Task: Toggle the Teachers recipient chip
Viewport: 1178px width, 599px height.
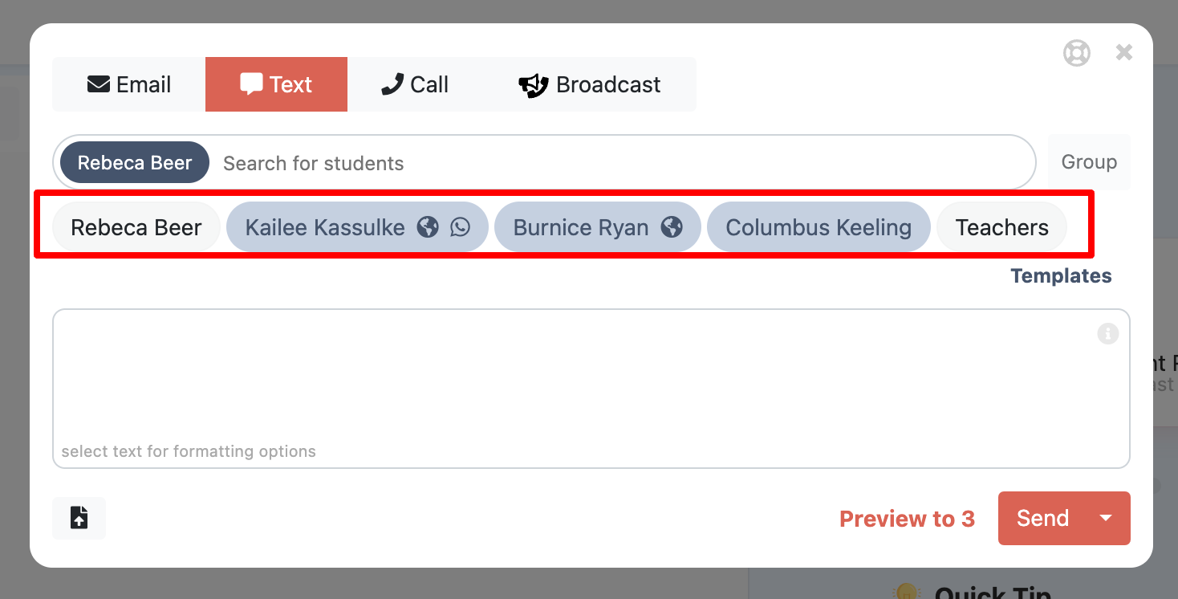Action: coord(1001,227)
